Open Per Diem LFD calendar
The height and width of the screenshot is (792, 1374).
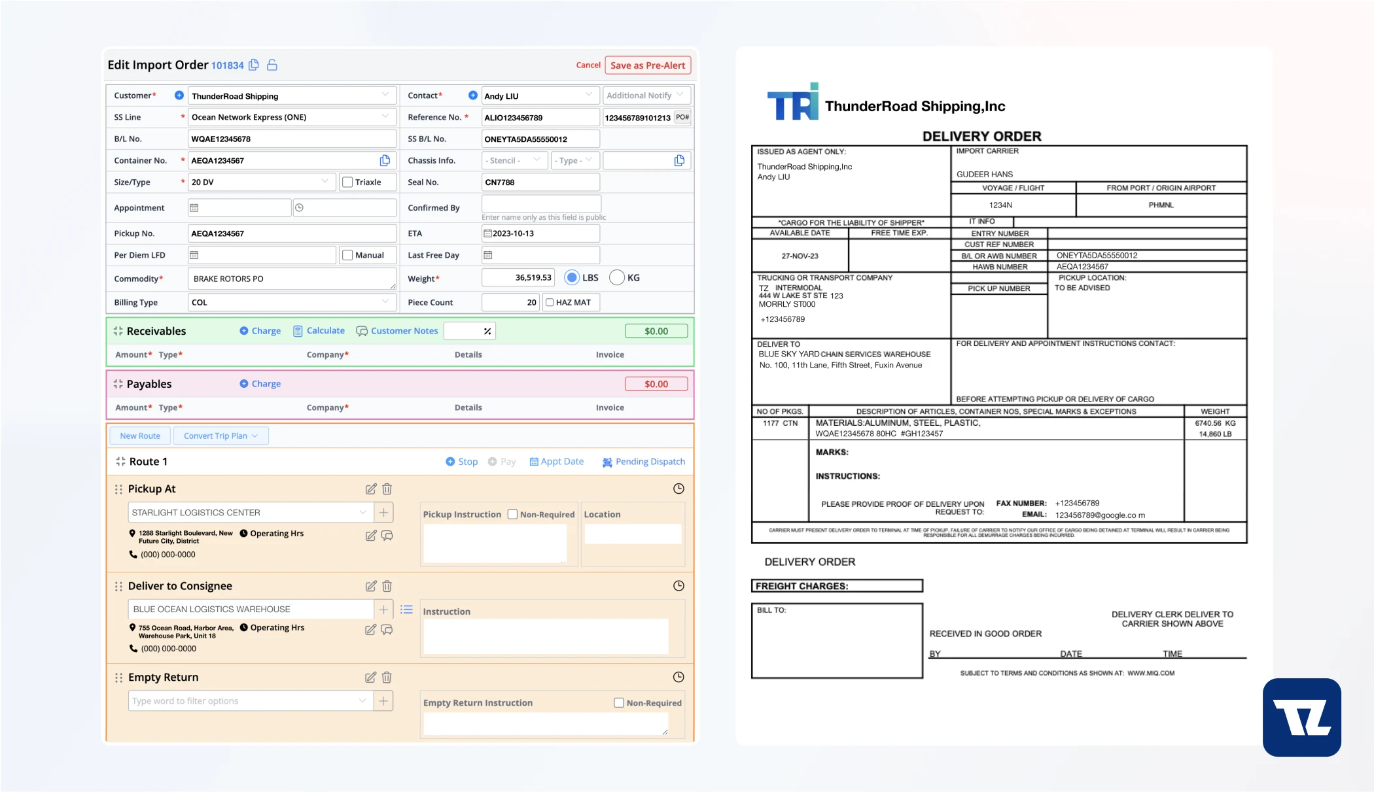(x=194, y=255)
